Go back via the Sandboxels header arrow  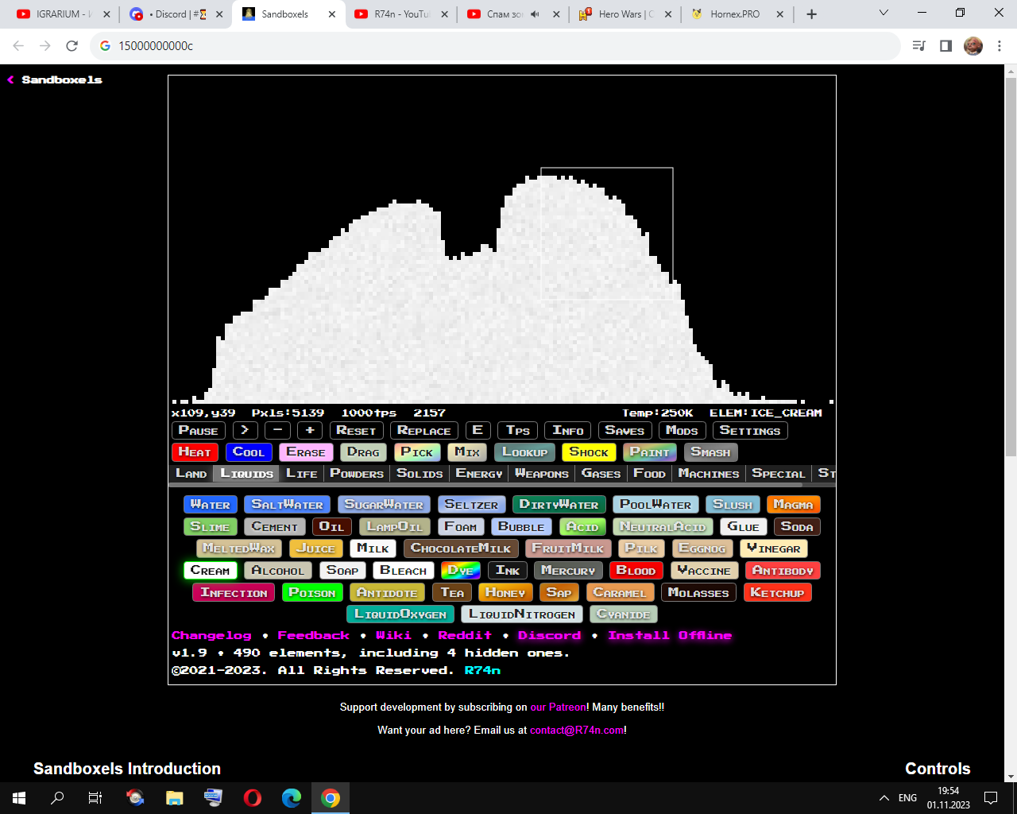(11, 79)
